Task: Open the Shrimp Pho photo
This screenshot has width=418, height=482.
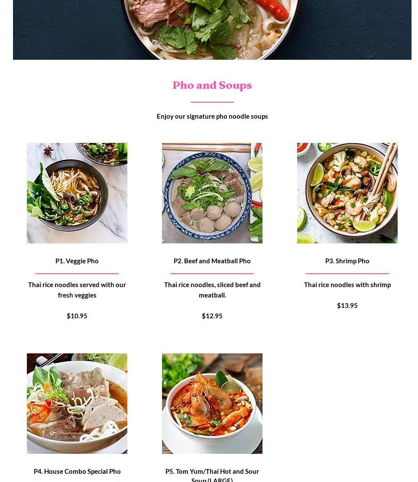Action: (x=347, y=193)
